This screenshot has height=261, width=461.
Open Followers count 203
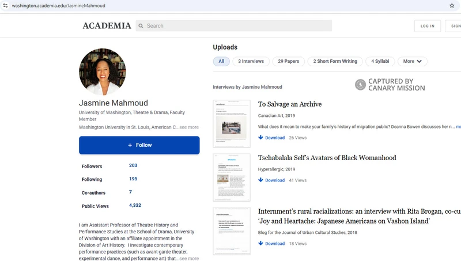(x=133, y=165)
